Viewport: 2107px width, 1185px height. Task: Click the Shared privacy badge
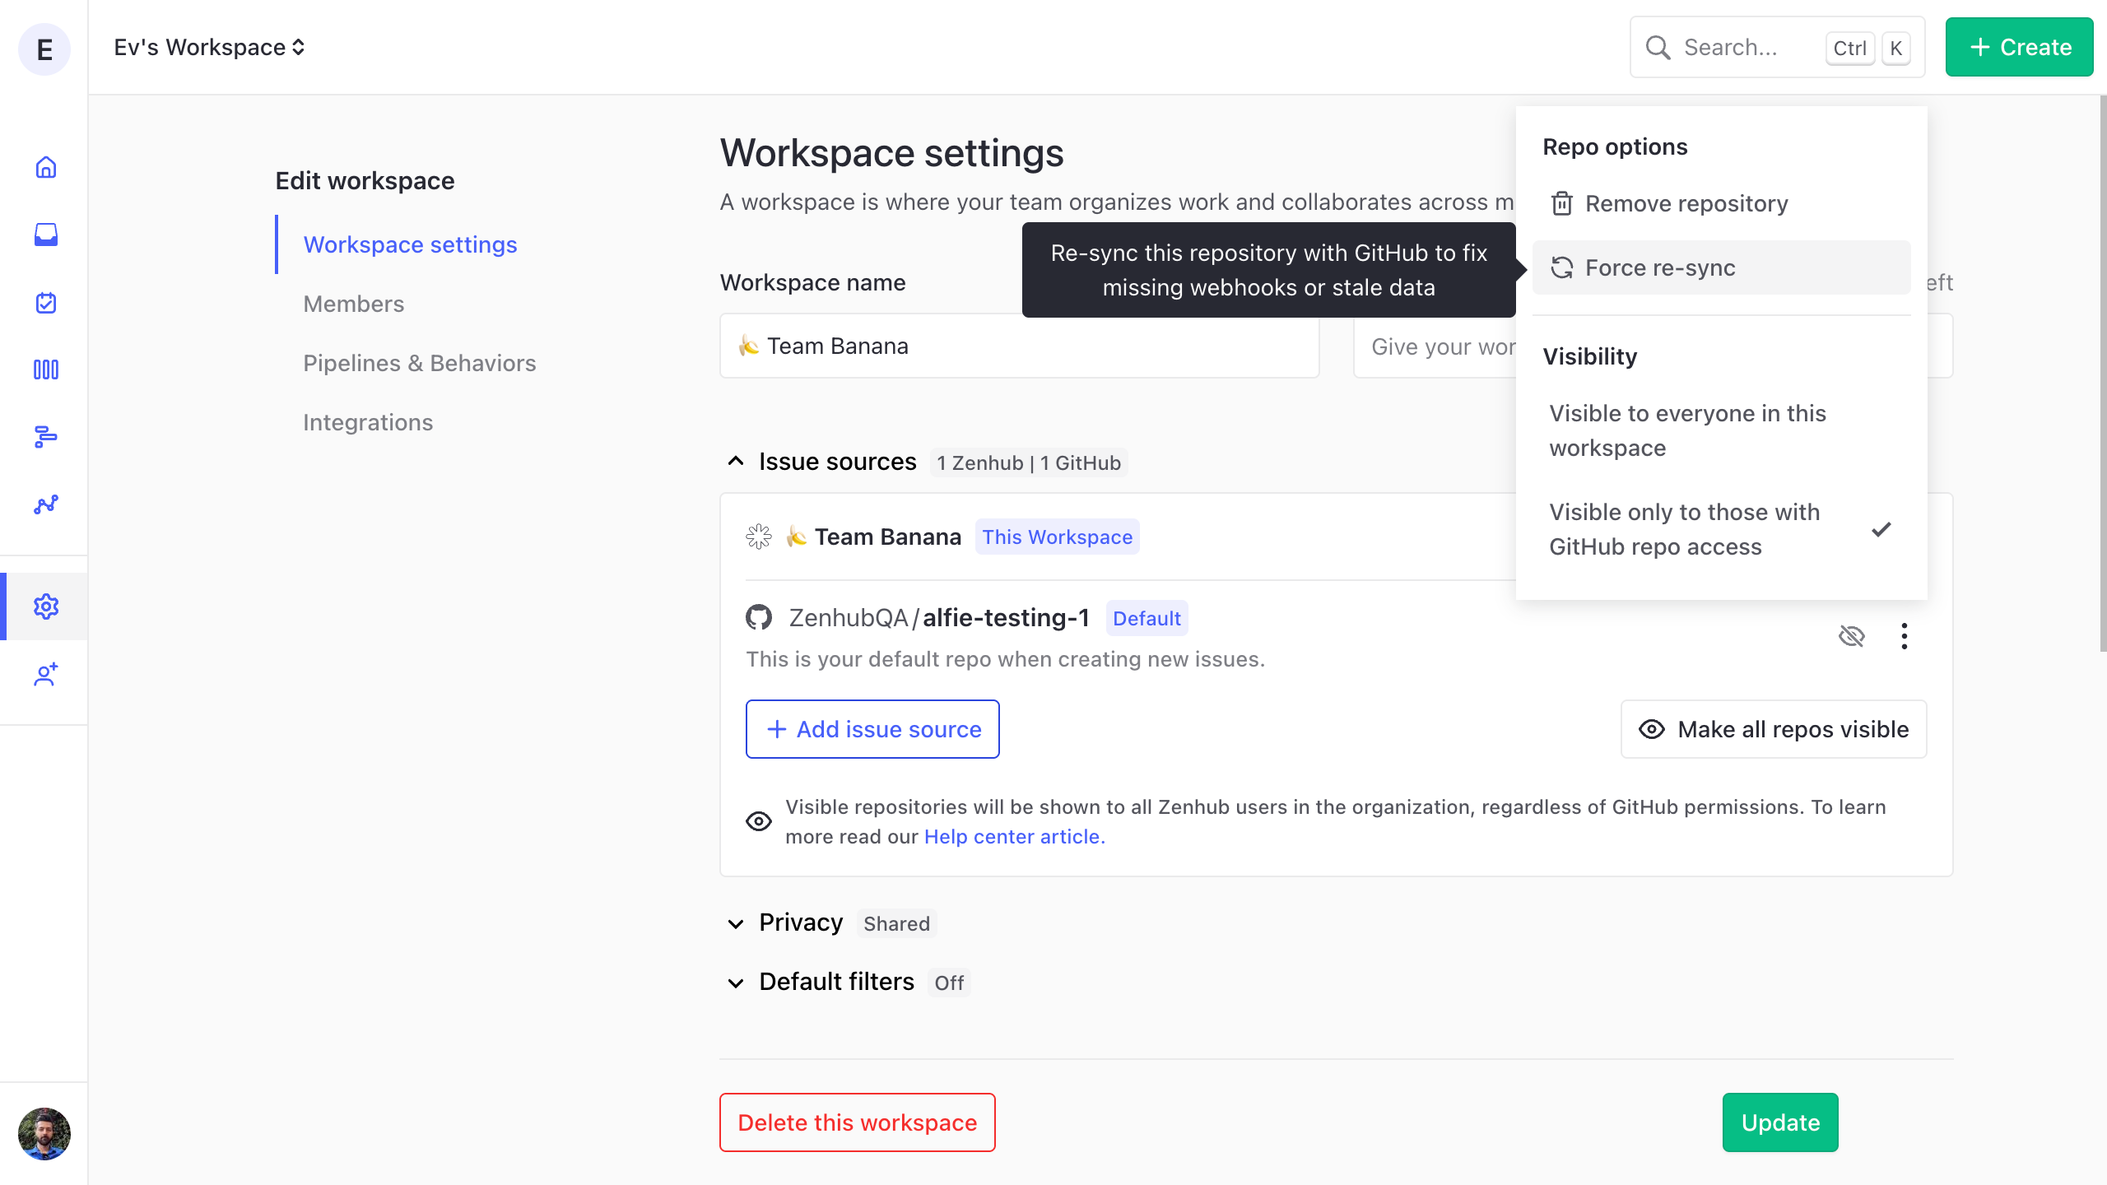click(x=896, y=923)
